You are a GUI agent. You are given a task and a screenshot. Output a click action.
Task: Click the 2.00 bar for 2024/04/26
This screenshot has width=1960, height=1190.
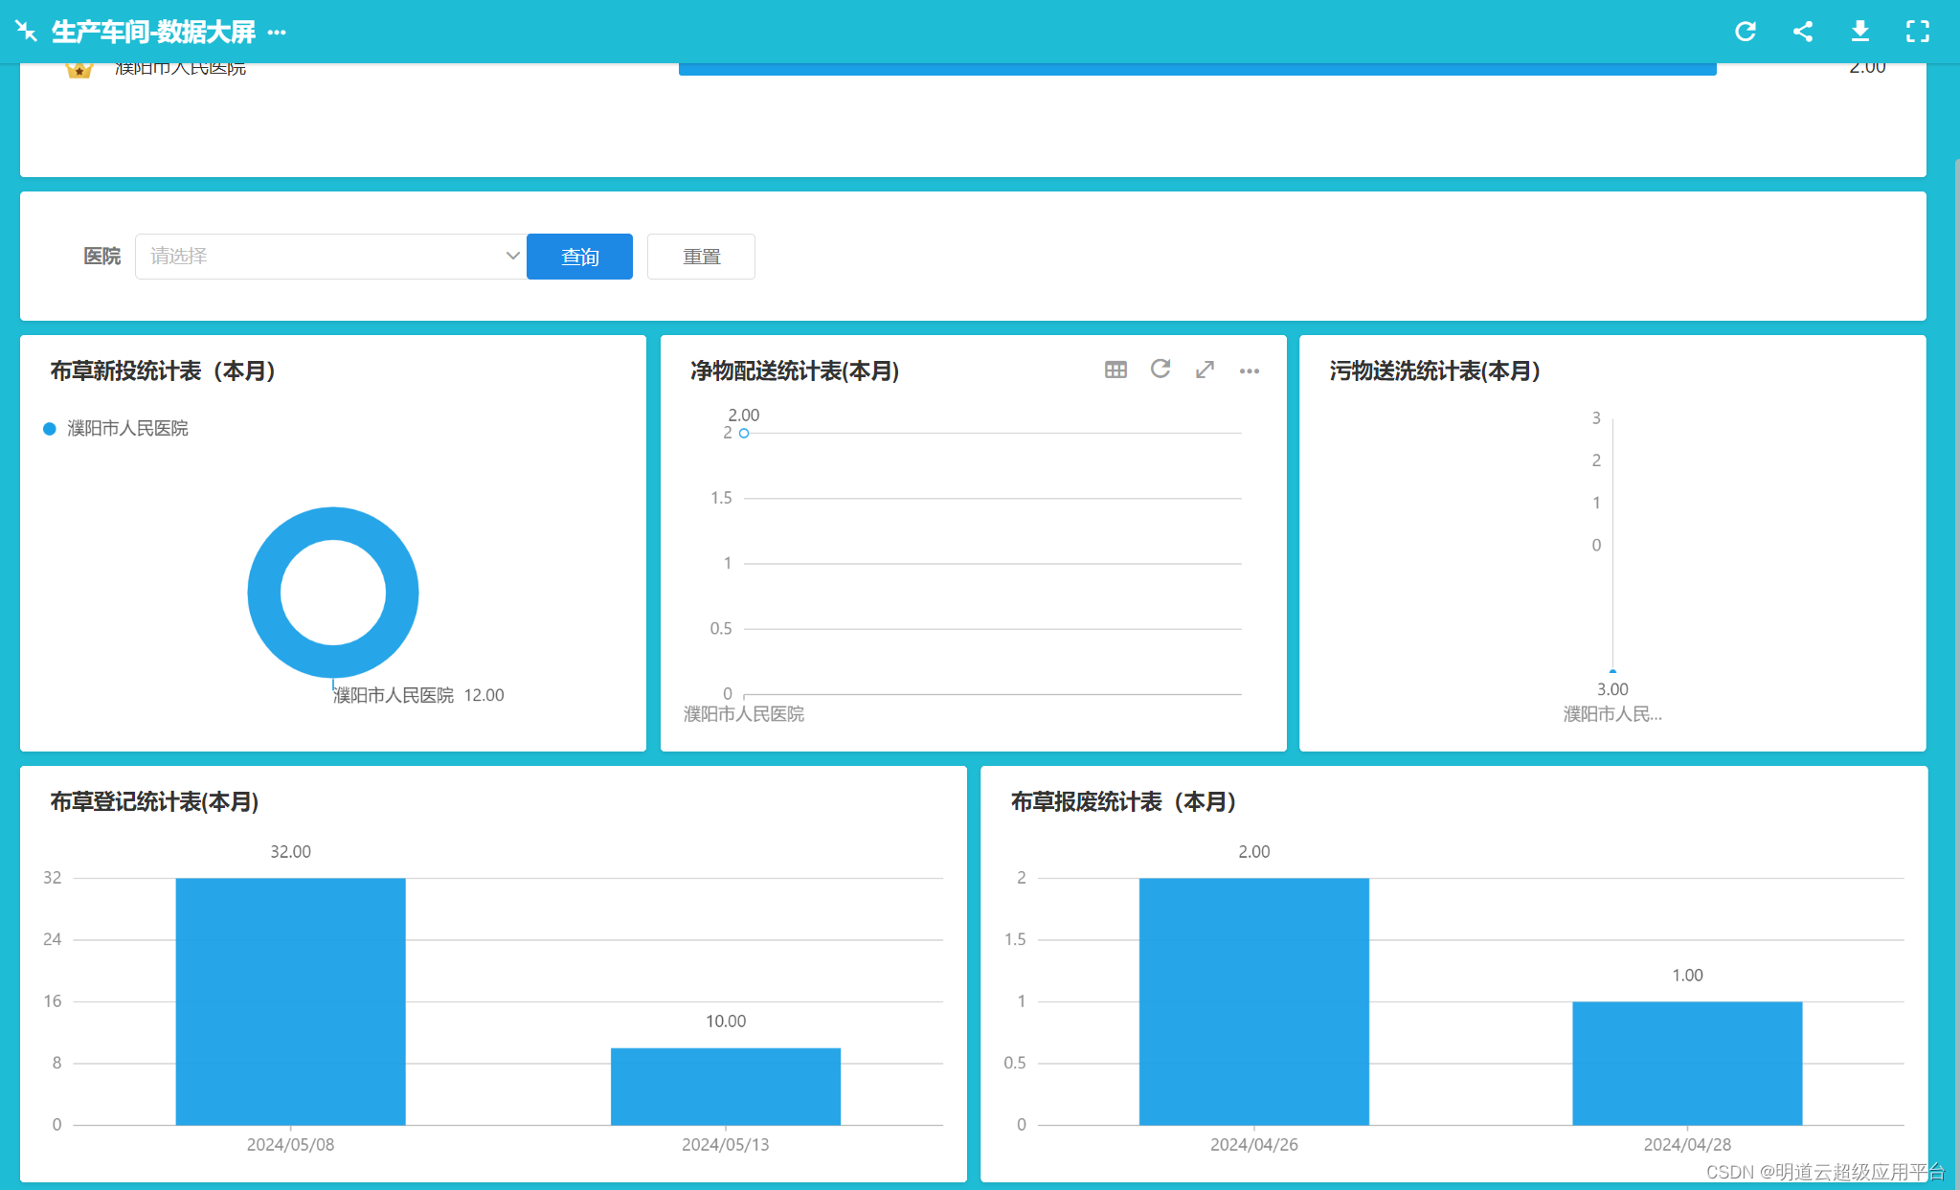pos(1253,1001)
